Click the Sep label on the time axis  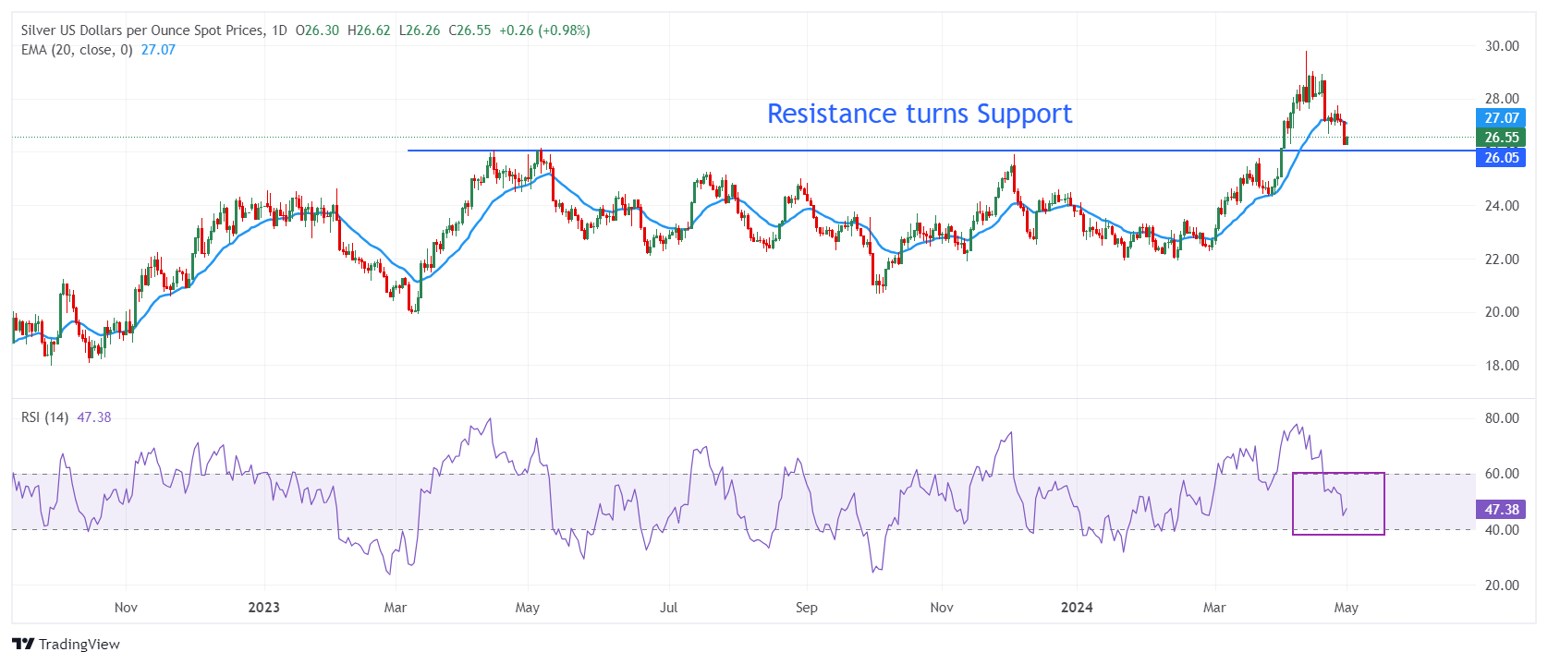(x=806, y=608)
